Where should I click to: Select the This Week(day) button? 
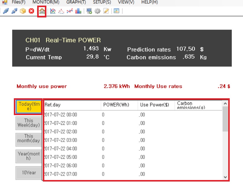click(29, 123)
